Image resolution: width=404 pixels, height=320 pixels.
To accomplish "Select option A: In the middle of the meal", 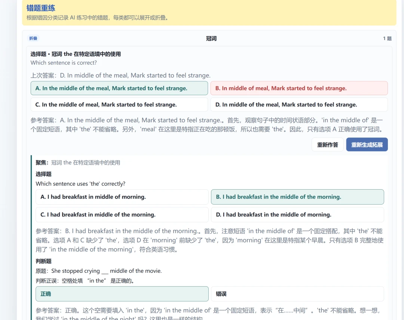I will click(x=119, y=88).
